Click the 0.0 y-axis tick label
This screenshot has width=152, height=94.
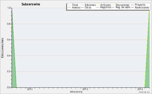tap(9, 87)
